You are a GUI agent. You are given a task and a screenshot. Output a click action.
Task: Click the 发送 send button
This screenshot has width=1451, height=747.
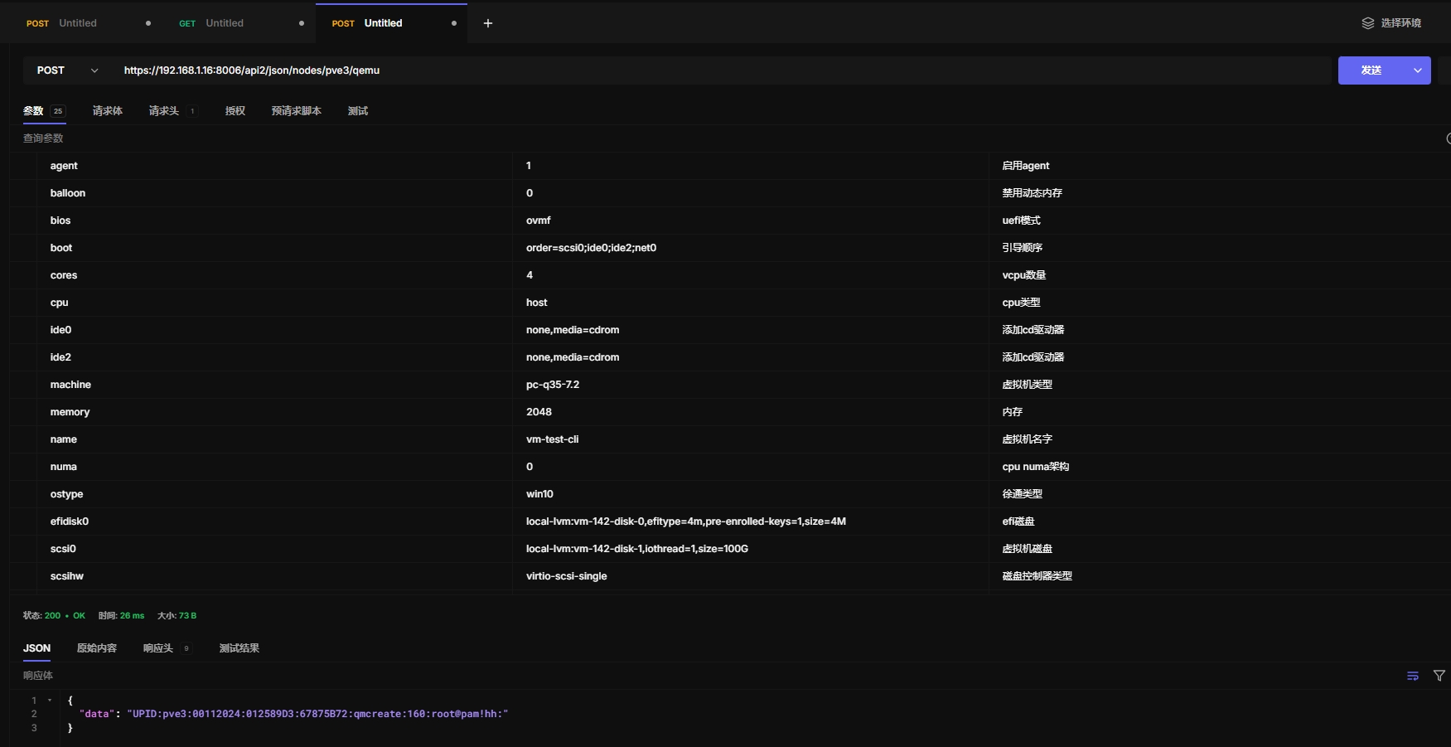pos(1371,70)
